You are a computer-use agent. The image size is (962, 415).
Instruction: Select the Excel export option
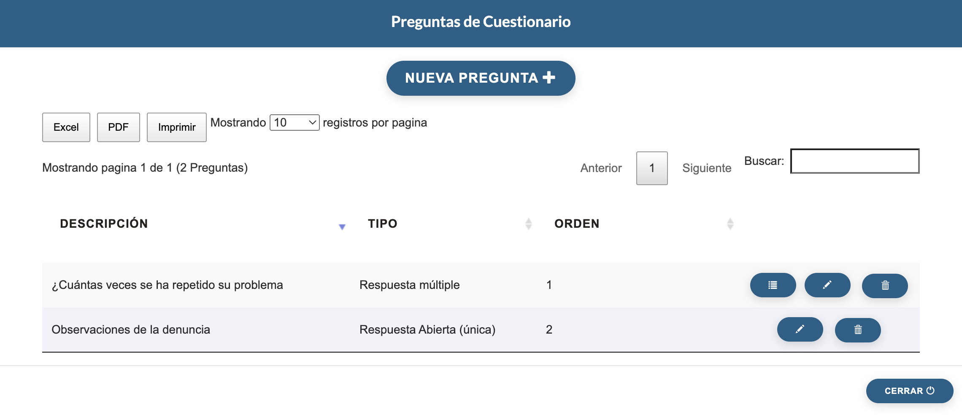click(66, 127)
